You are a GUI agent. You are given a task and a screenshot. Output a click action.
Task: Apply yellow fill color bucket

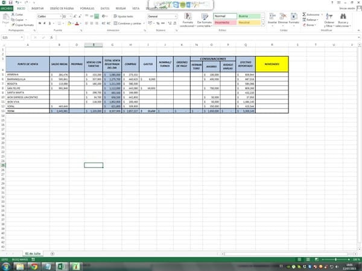[x=69, y=23]
